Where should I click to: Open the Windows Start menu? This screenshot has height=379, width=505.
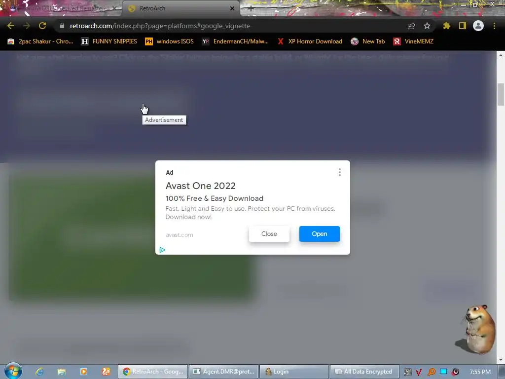(13, 371)
